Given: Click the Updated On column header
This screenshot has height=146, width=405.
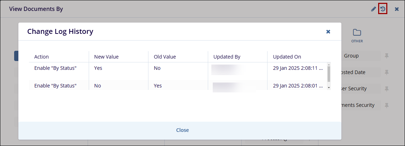Looking at the screenshot, I should (x=287, y=57).
